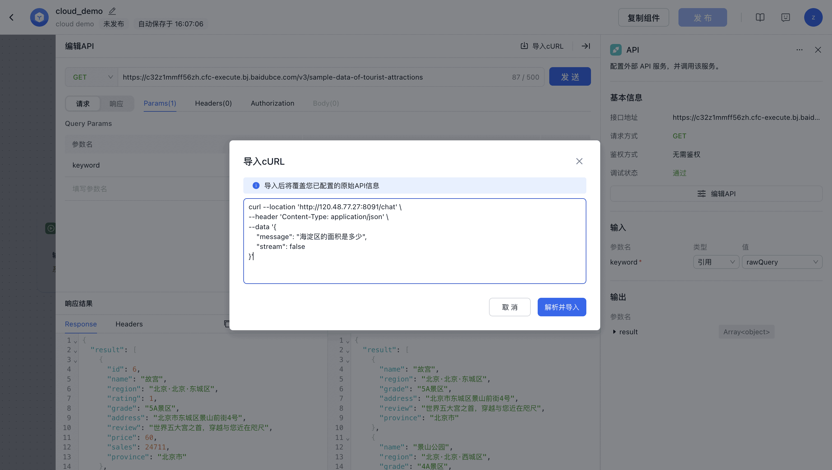
Task: Open the documentation book icon
Action: pyautogui.click(x=760, y=17)
